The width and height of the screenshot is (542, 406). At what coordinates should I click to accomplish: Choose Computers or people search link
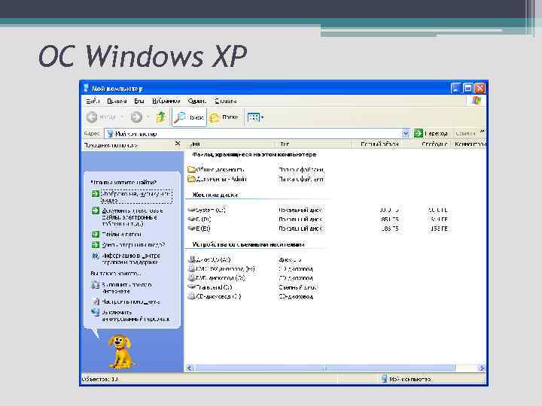134,245
